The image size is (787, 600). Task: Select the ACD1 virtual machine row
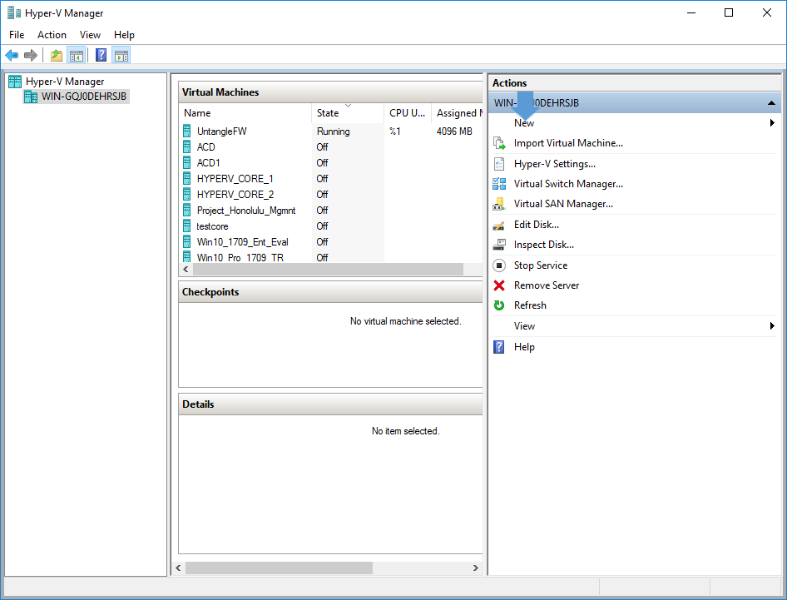pos(330,162)
